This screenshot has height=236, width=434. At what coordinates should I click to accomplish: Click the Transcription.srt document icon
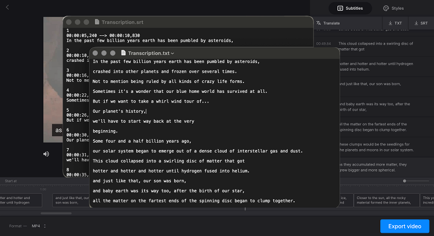(x=97, y=22)
